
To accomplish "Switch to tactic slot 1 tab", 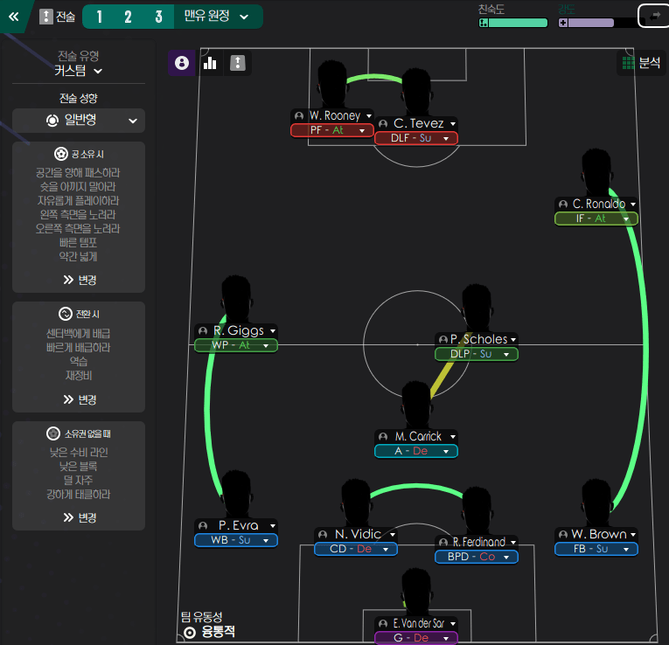I will 99,17.
